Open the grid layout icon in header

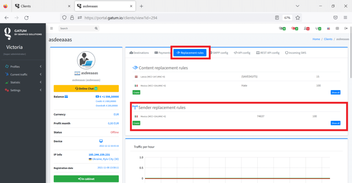pos(337,28)
